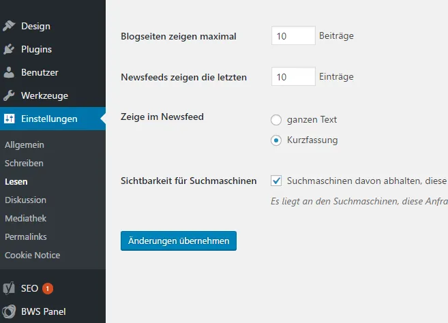Click the BWS Panel icon
This screenshot has width=448, height=323.
point(9,311)
